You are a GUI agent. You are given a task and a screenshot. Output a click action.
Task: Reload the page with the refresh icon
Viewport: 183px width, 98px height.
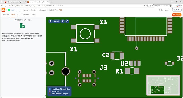5,6
